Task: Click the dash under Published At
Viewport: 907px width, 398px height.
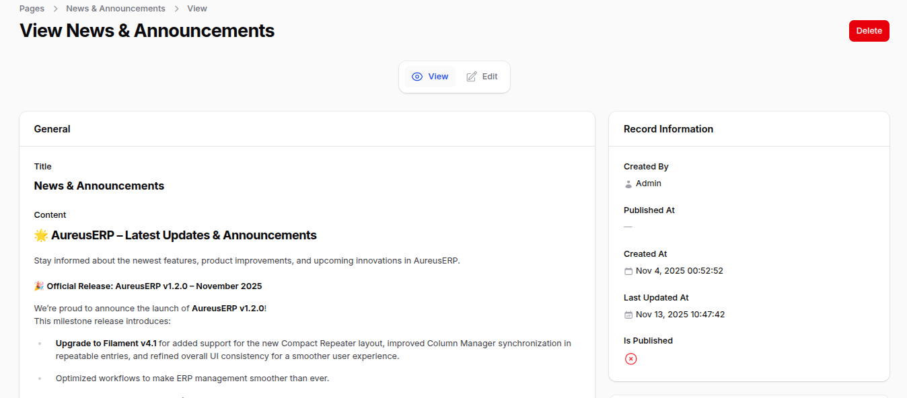Action: 626,227
